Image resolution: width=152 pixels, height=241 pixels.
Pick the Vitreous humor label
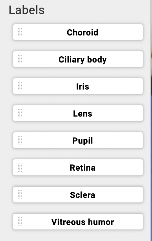tap(78, 222)
